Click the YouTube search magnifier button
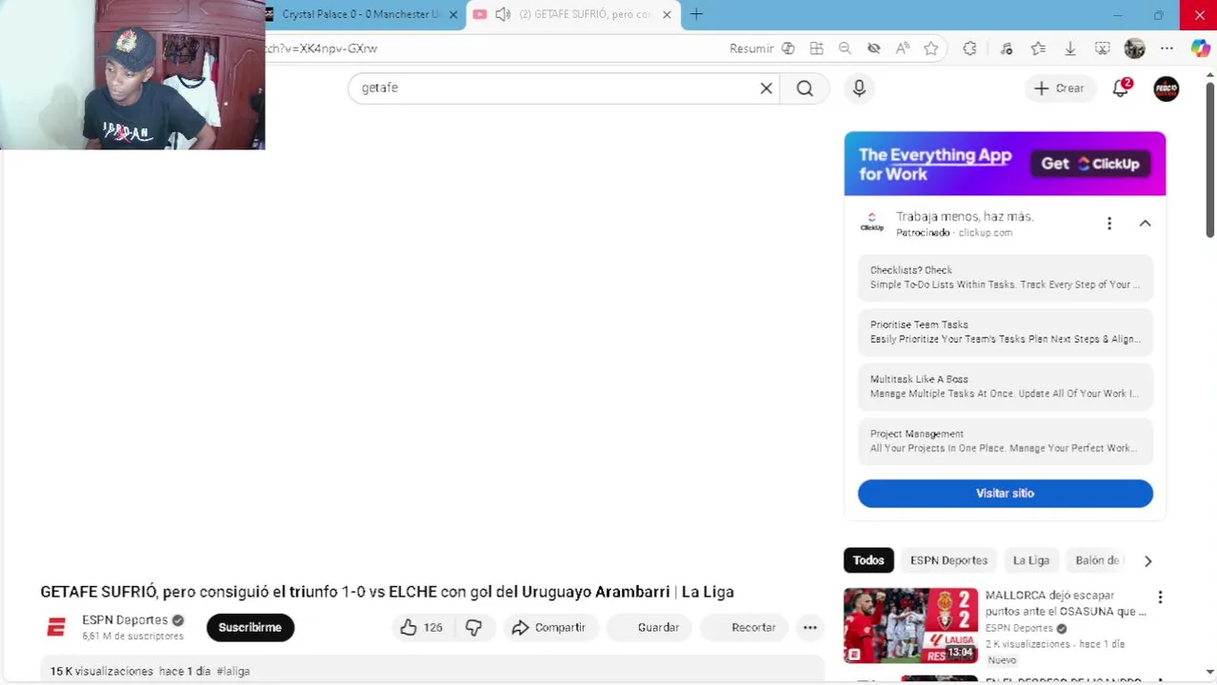 (x=805, y=88)
